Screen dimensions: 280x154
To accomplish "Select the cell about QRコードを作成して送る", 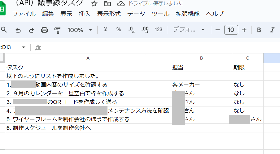I will point(88,102).
